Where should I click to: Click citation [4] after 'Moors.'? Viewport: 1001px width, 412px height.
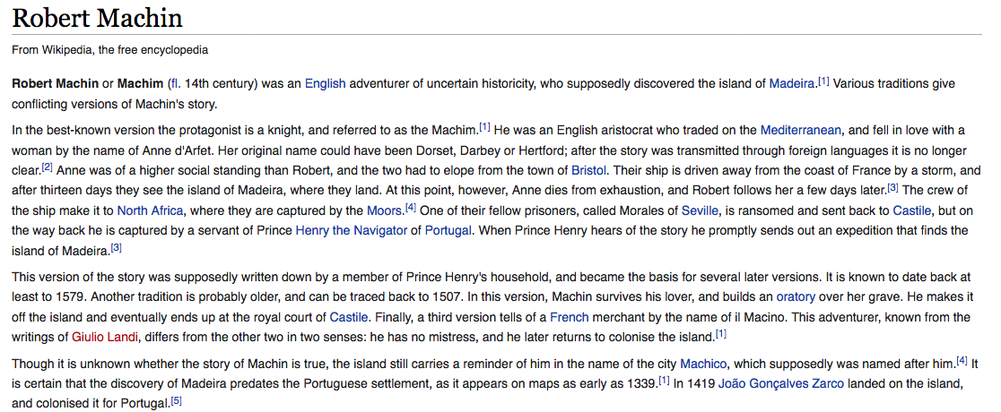[x=411, y=208]
